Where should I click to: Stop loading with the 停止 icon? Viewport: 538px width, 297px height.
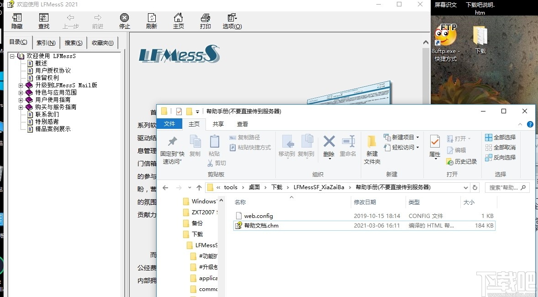click(124, 21)
